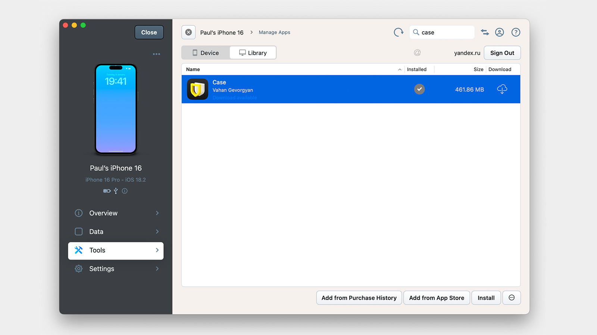The image size is (597, 335).
Task: Click the search field containing case
Action: click(x=442, y=32)
